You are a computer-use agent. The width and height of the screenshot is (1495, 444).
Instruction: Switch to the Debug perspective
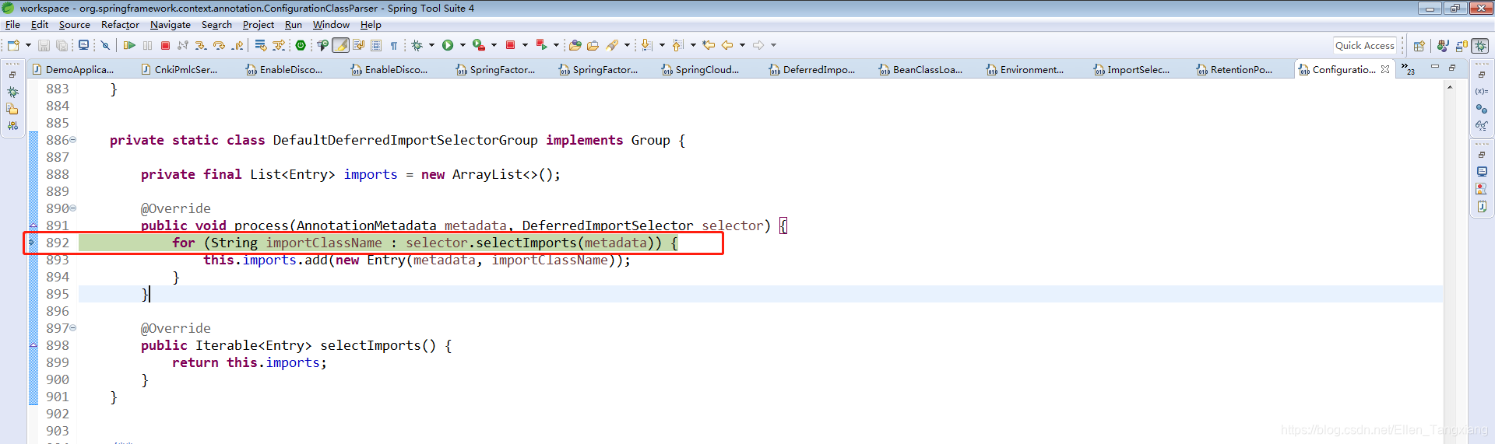pos(1481,45)
